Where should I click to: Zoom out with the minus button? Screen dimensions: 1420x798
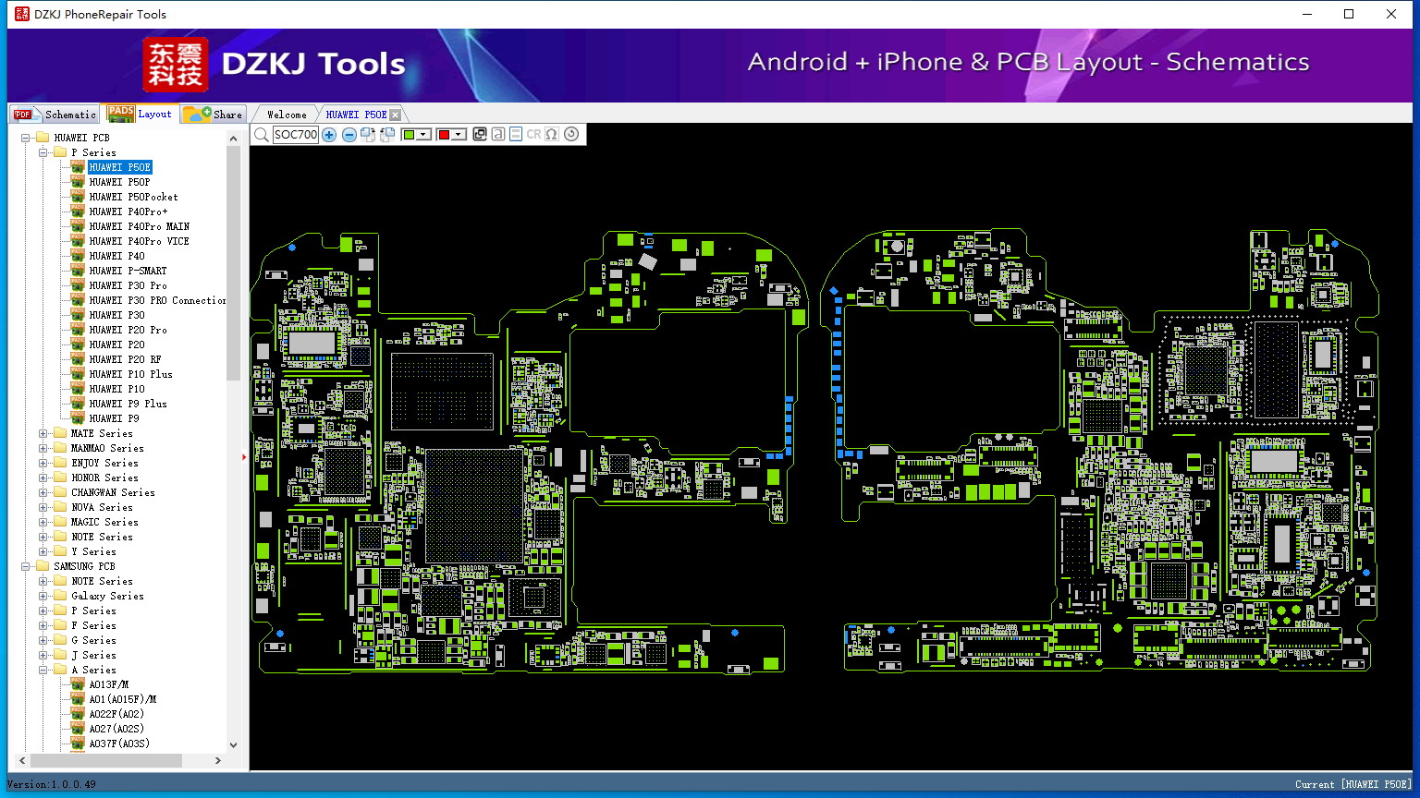click(349, 135)
